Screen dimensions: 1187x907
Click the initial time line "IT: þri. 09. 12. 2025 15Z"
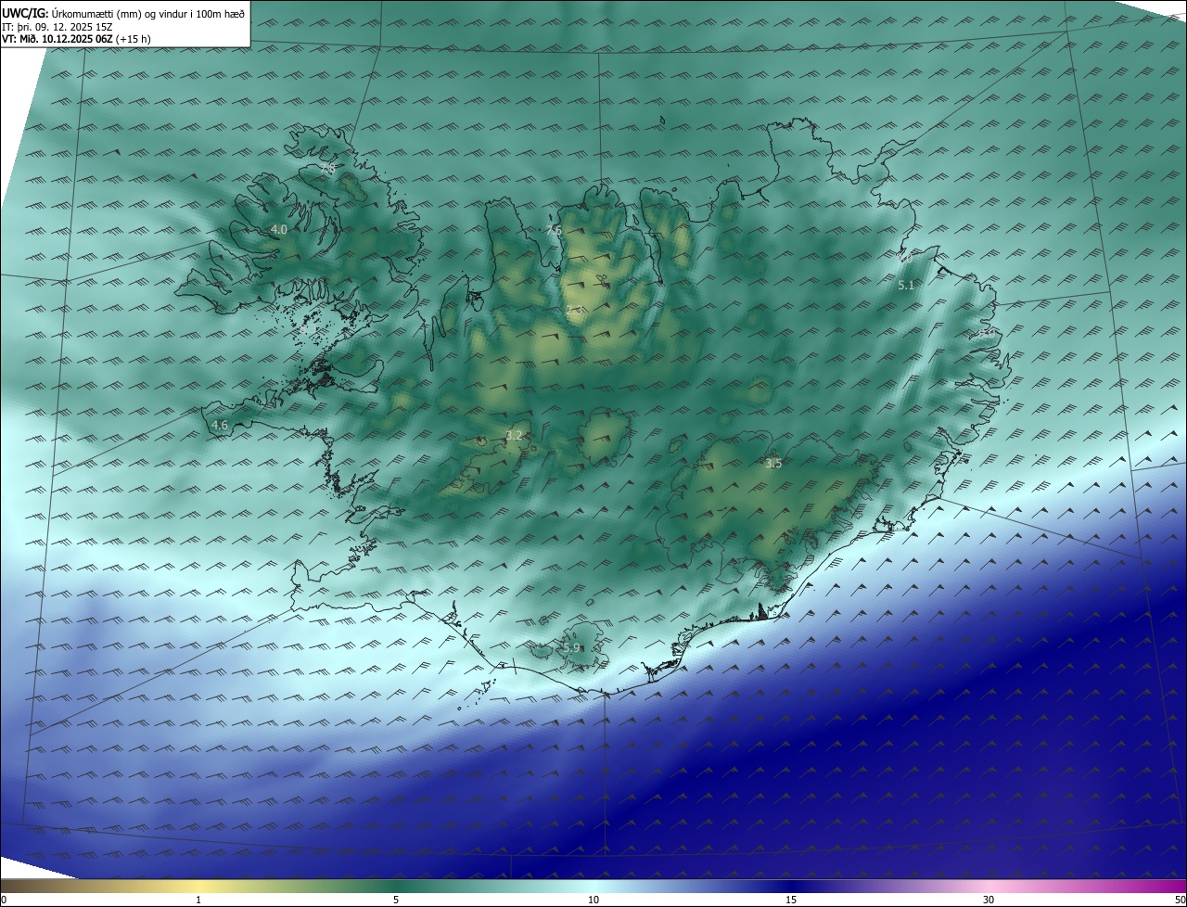click(x=59, y=26)
